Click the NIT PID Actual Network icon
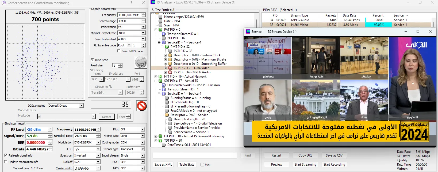The height and width of the screenshot is (172, 438). click(160, 77)
